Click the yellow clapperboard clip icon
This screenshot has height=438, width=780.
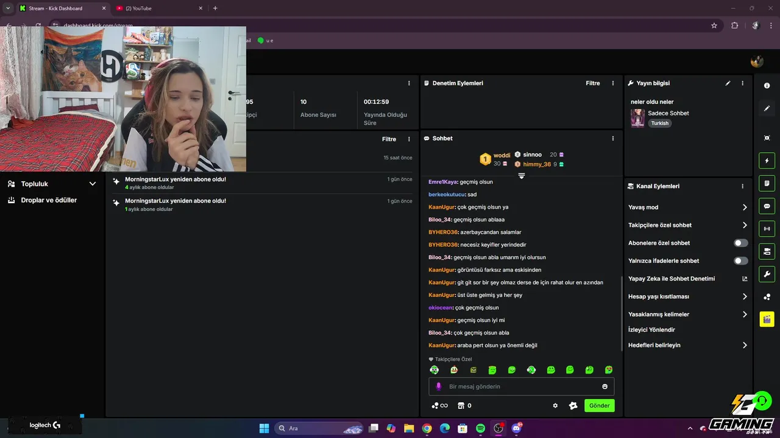click(x=767, y=319)
